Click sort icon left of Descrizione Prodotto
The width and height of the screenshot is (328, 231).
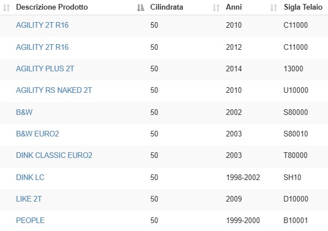click(6, 8)
